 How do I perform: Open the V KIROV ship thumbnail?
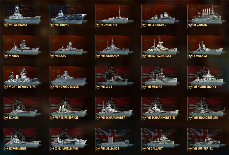[22, 47]
